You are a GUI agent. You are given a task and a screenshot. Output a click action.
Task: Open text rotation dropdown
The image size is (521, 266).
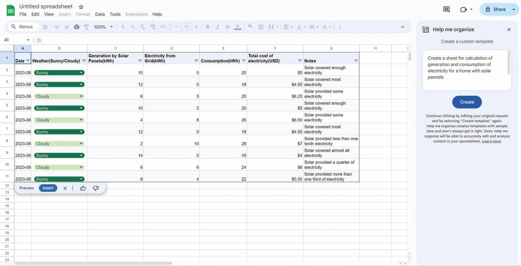[326, 27]
